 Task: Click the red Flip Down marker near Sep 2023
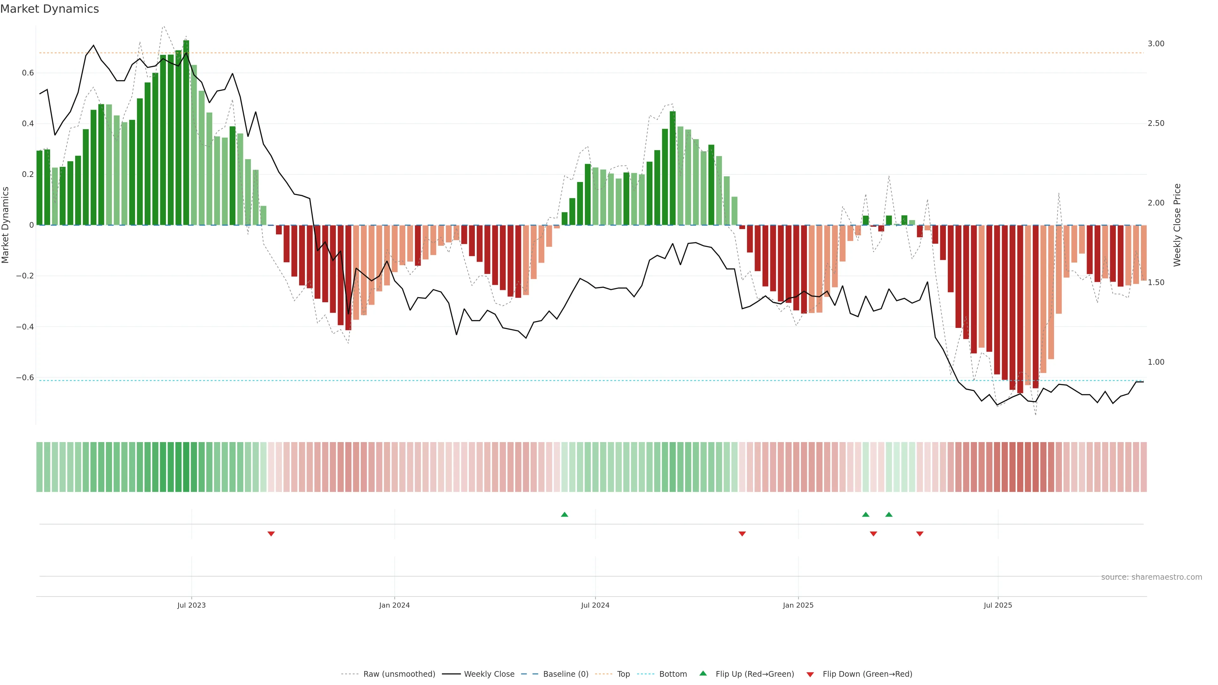point(271,534)
